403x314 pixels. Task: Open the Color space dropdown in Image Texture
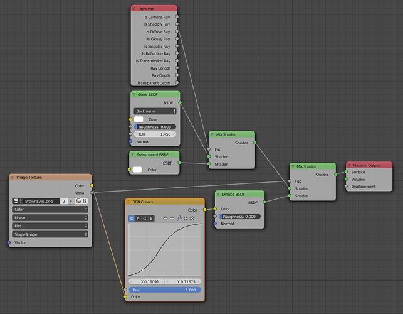click(50, 209)
